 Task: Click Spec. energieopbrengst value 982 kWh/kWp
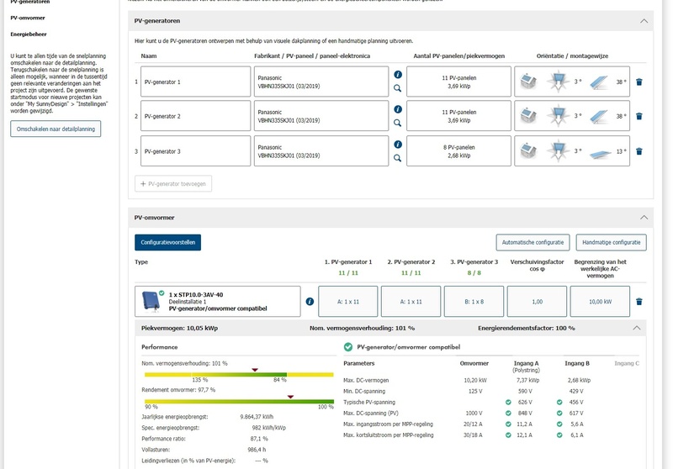(x=268, y=428)
